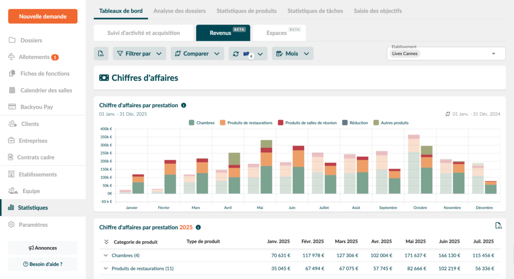514x279 pixels.
Task: Click the PDF export icon button
Action: point(101,54)
